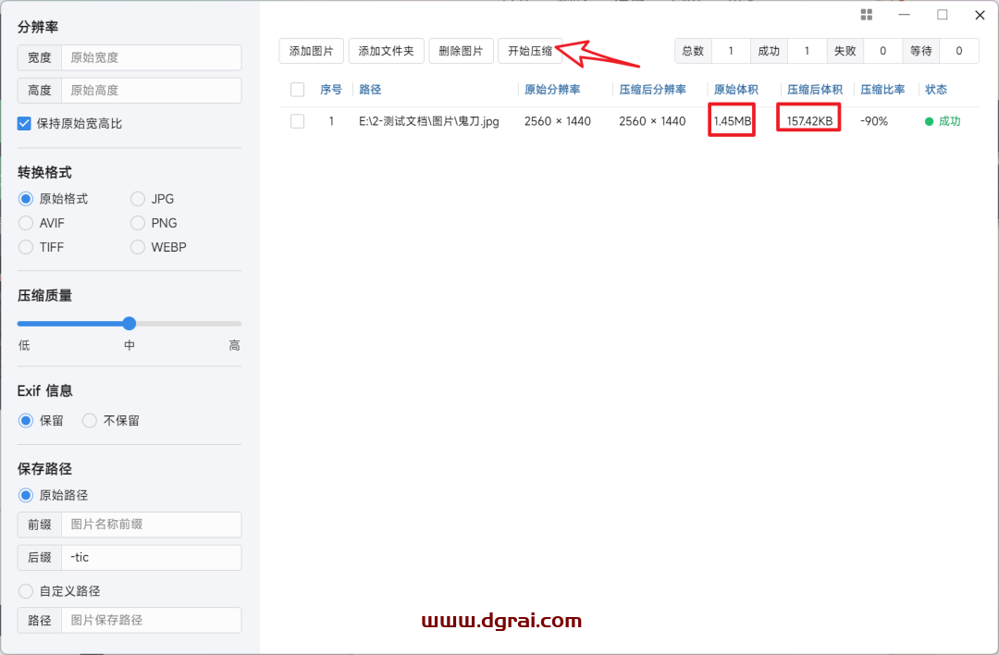Click the 原始体积 column header
Screen dimensions: 999x655
(735, 90)
